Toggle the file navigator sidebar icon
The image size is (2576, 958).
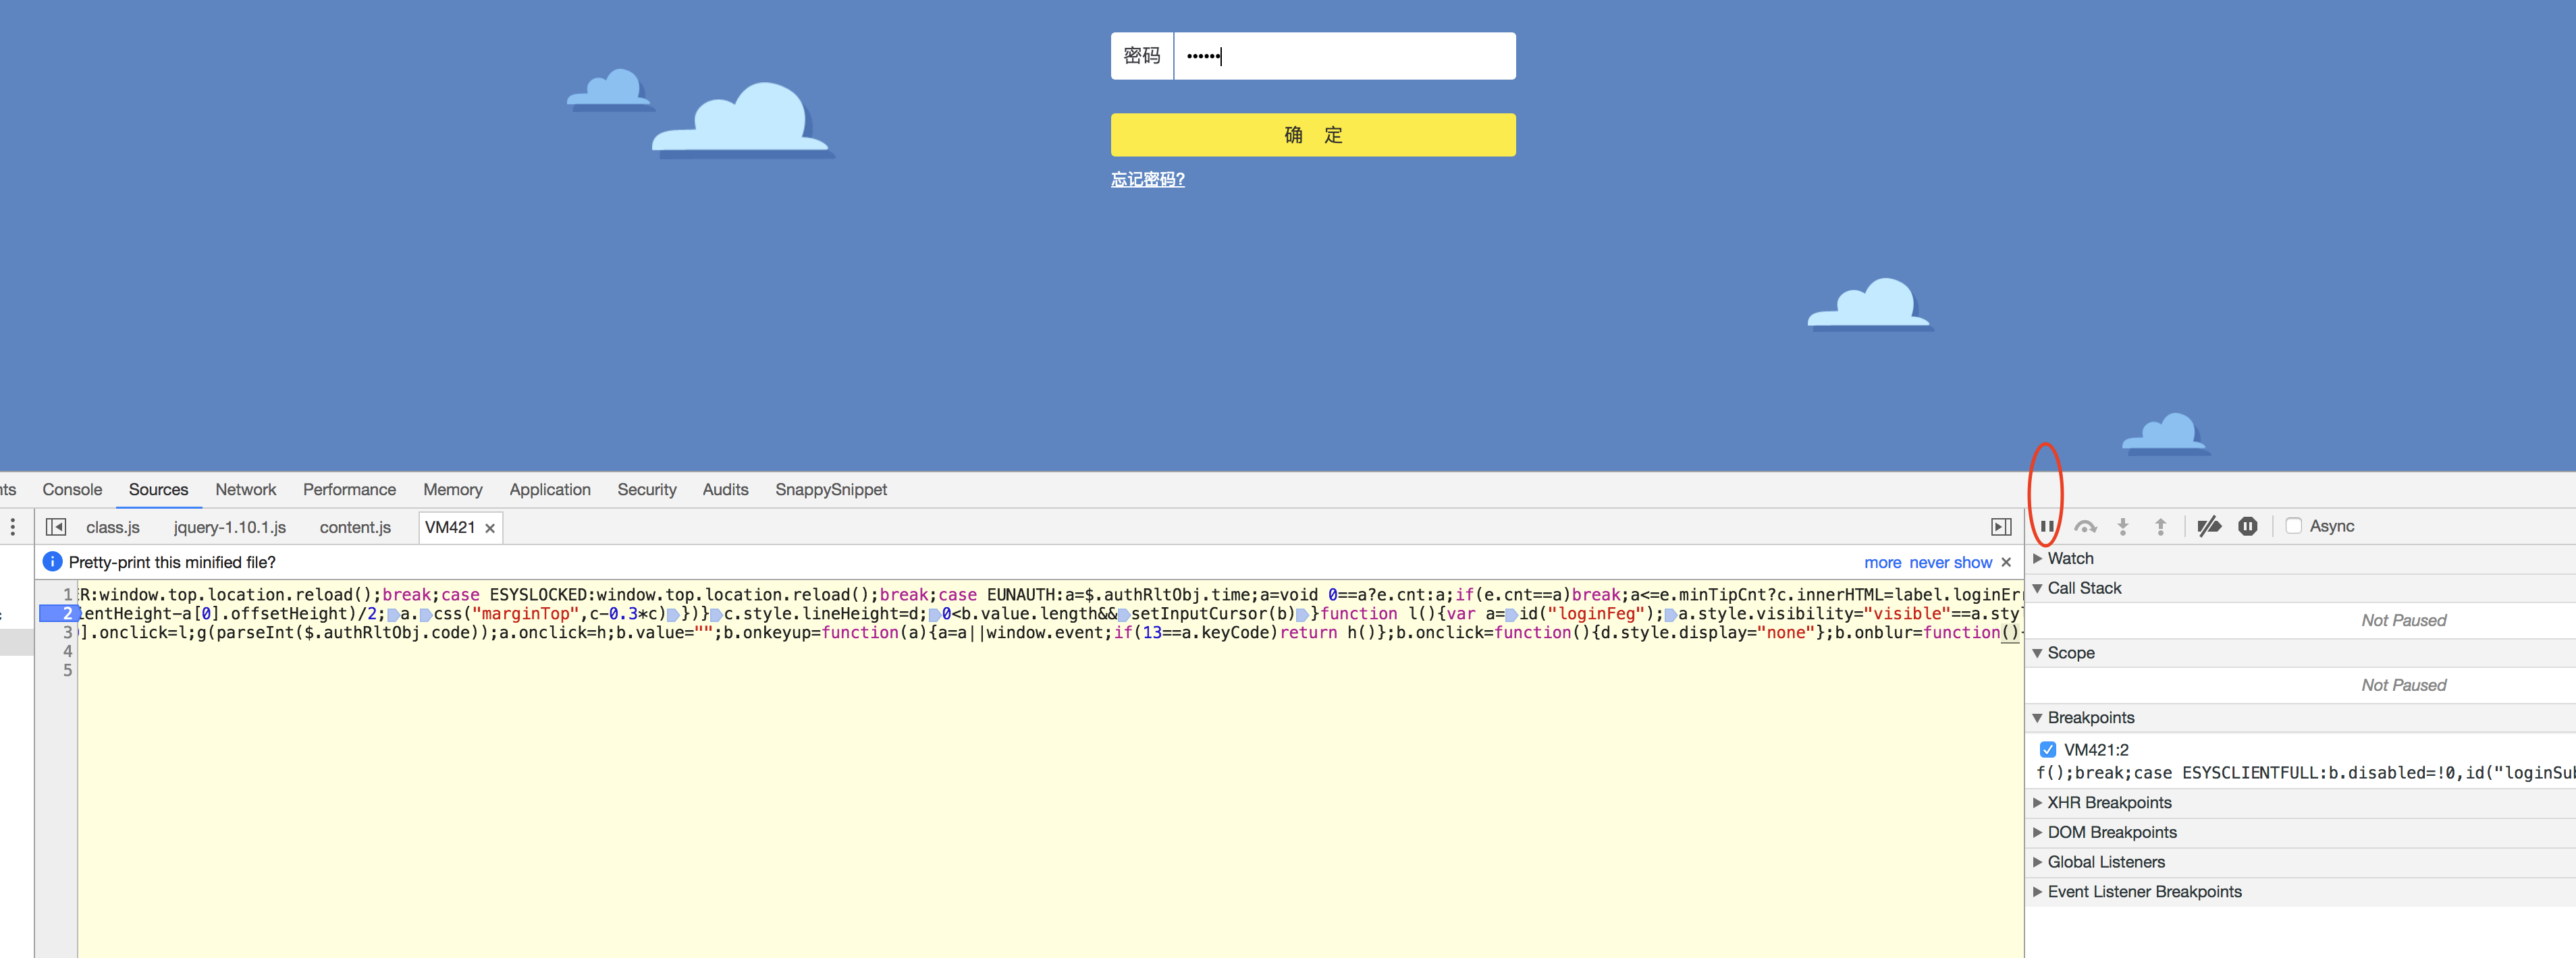56,526
